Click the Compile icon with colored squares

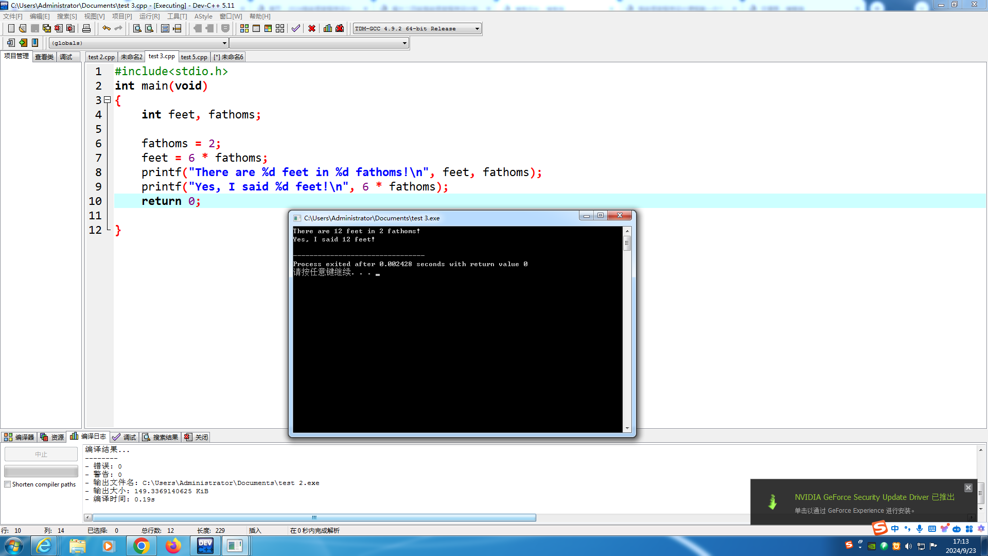tap(244, 28)
